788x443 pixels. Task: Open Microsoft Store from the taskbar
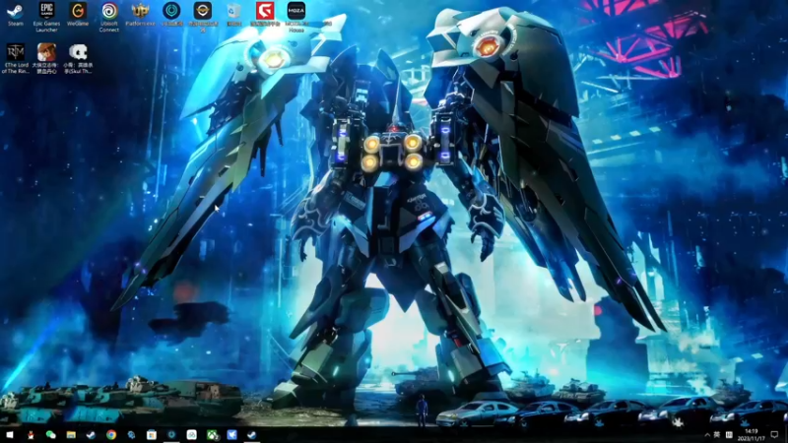point(152,435)
